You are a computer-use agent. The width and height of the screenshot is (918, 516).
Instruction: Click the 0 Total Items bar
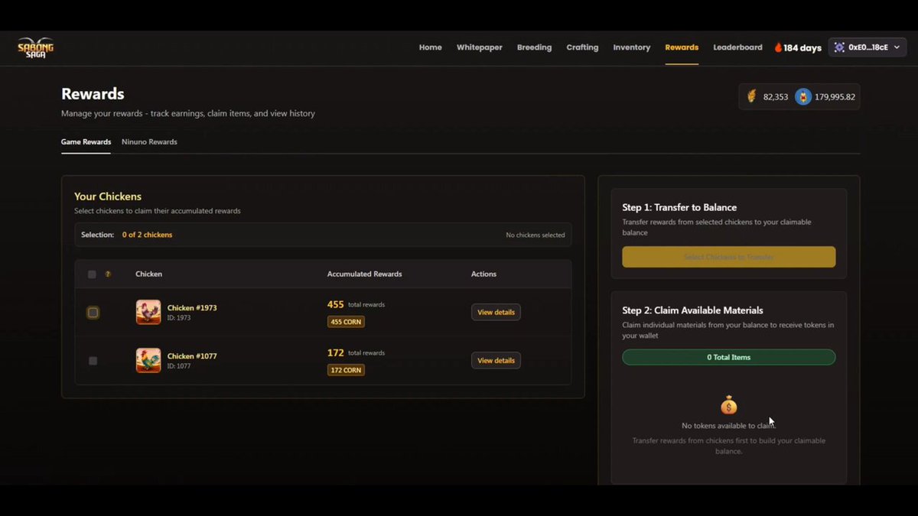click(x=729, y=357)
